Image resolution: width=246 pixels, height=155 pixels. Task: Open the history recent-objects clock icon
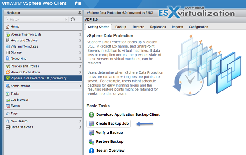pyautogui.click(x=73, y=19)
